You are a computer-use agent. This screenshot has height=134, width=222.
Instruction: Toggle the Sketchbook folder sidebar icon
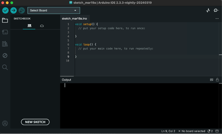(5, 20)
